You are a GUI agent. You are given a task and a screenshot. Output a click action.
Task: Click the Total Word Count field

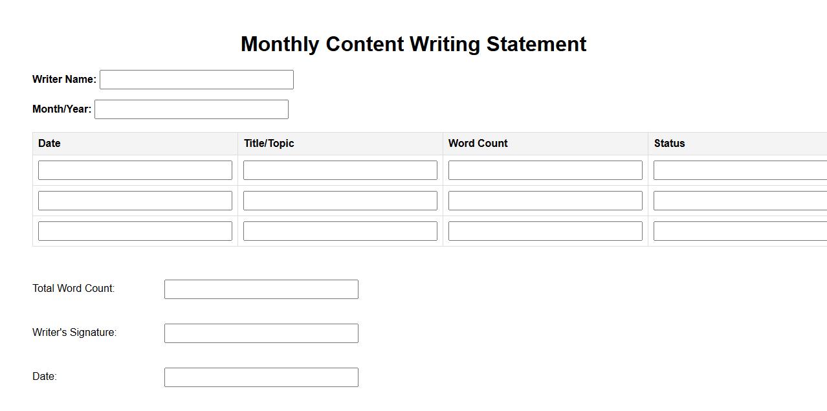point(261,289)
